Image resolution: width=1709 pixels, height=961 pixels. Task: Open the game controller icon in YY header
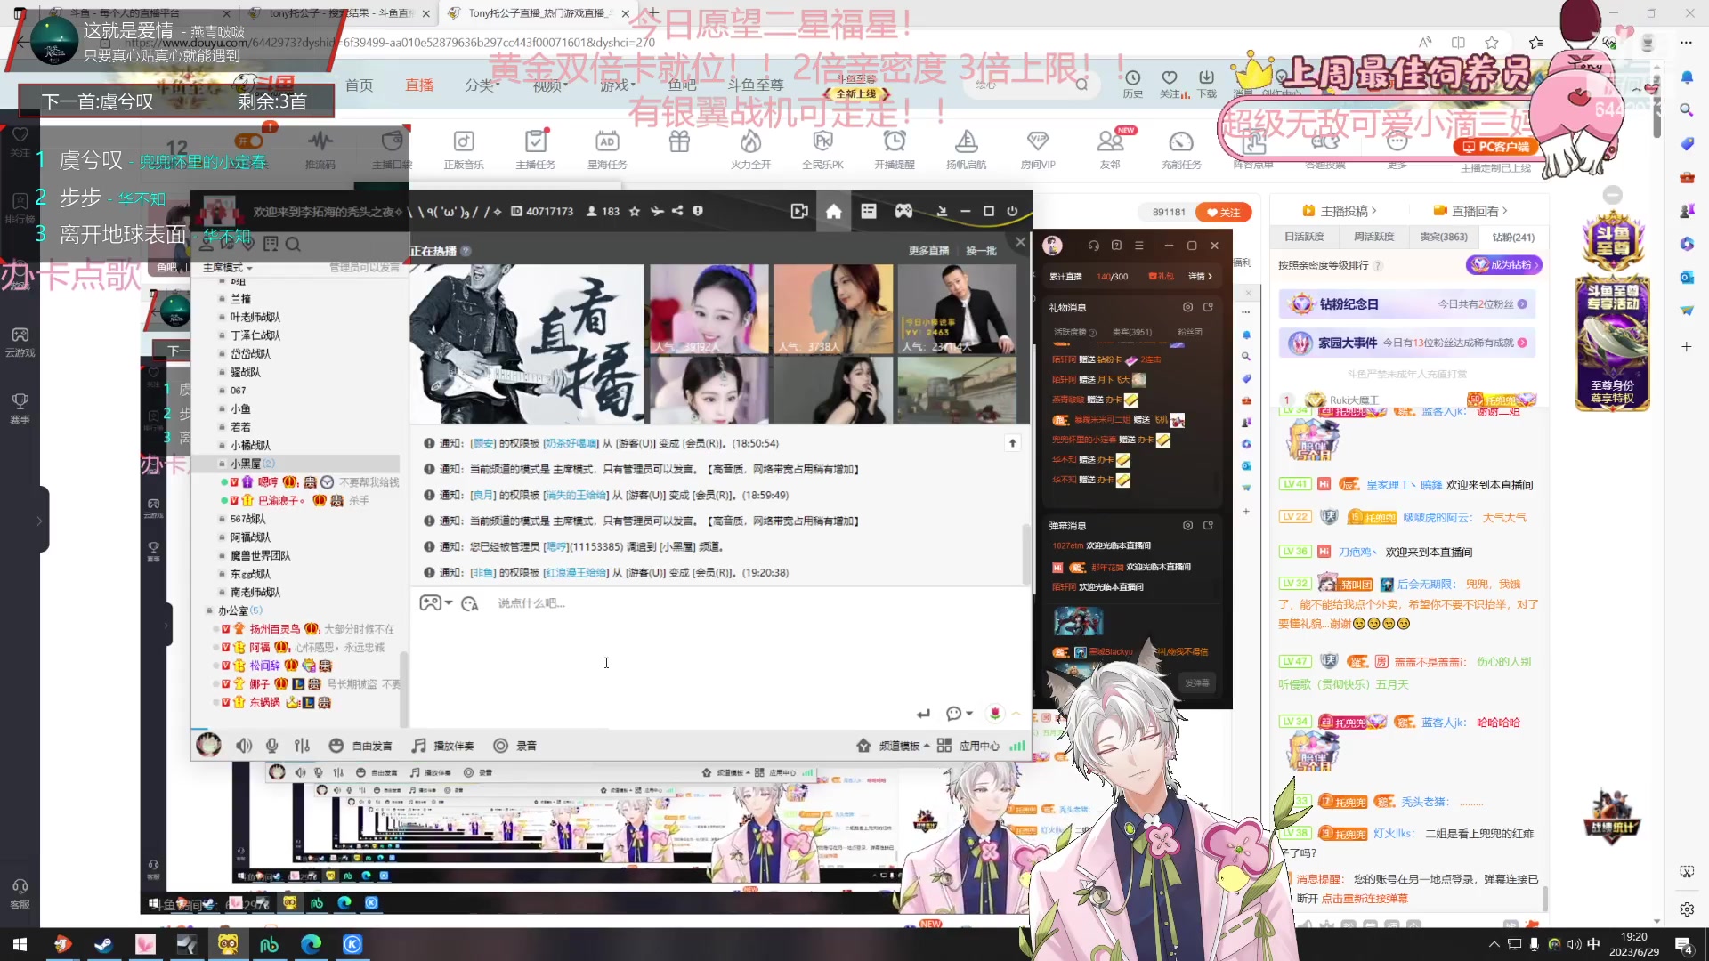coord(903,211)
